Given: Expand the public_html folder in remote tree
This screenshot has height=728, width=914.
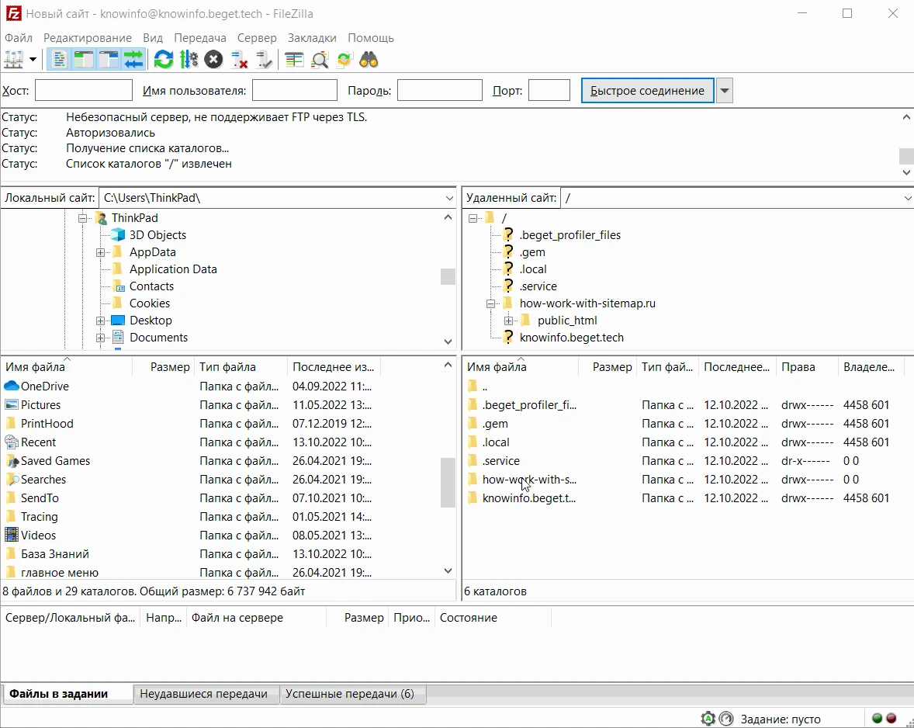Looking at the screenshot, I should [x=509, y=320].
